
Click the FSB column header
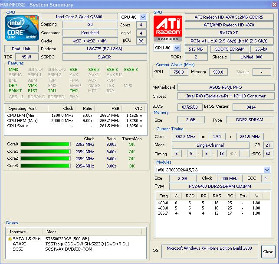tap(108, 108)
